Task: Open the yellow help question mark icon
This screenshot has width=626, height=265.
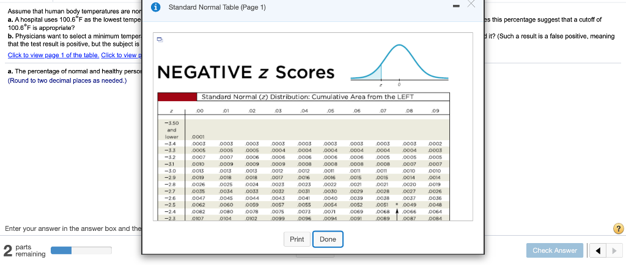Action: click(x=617, y=229)
